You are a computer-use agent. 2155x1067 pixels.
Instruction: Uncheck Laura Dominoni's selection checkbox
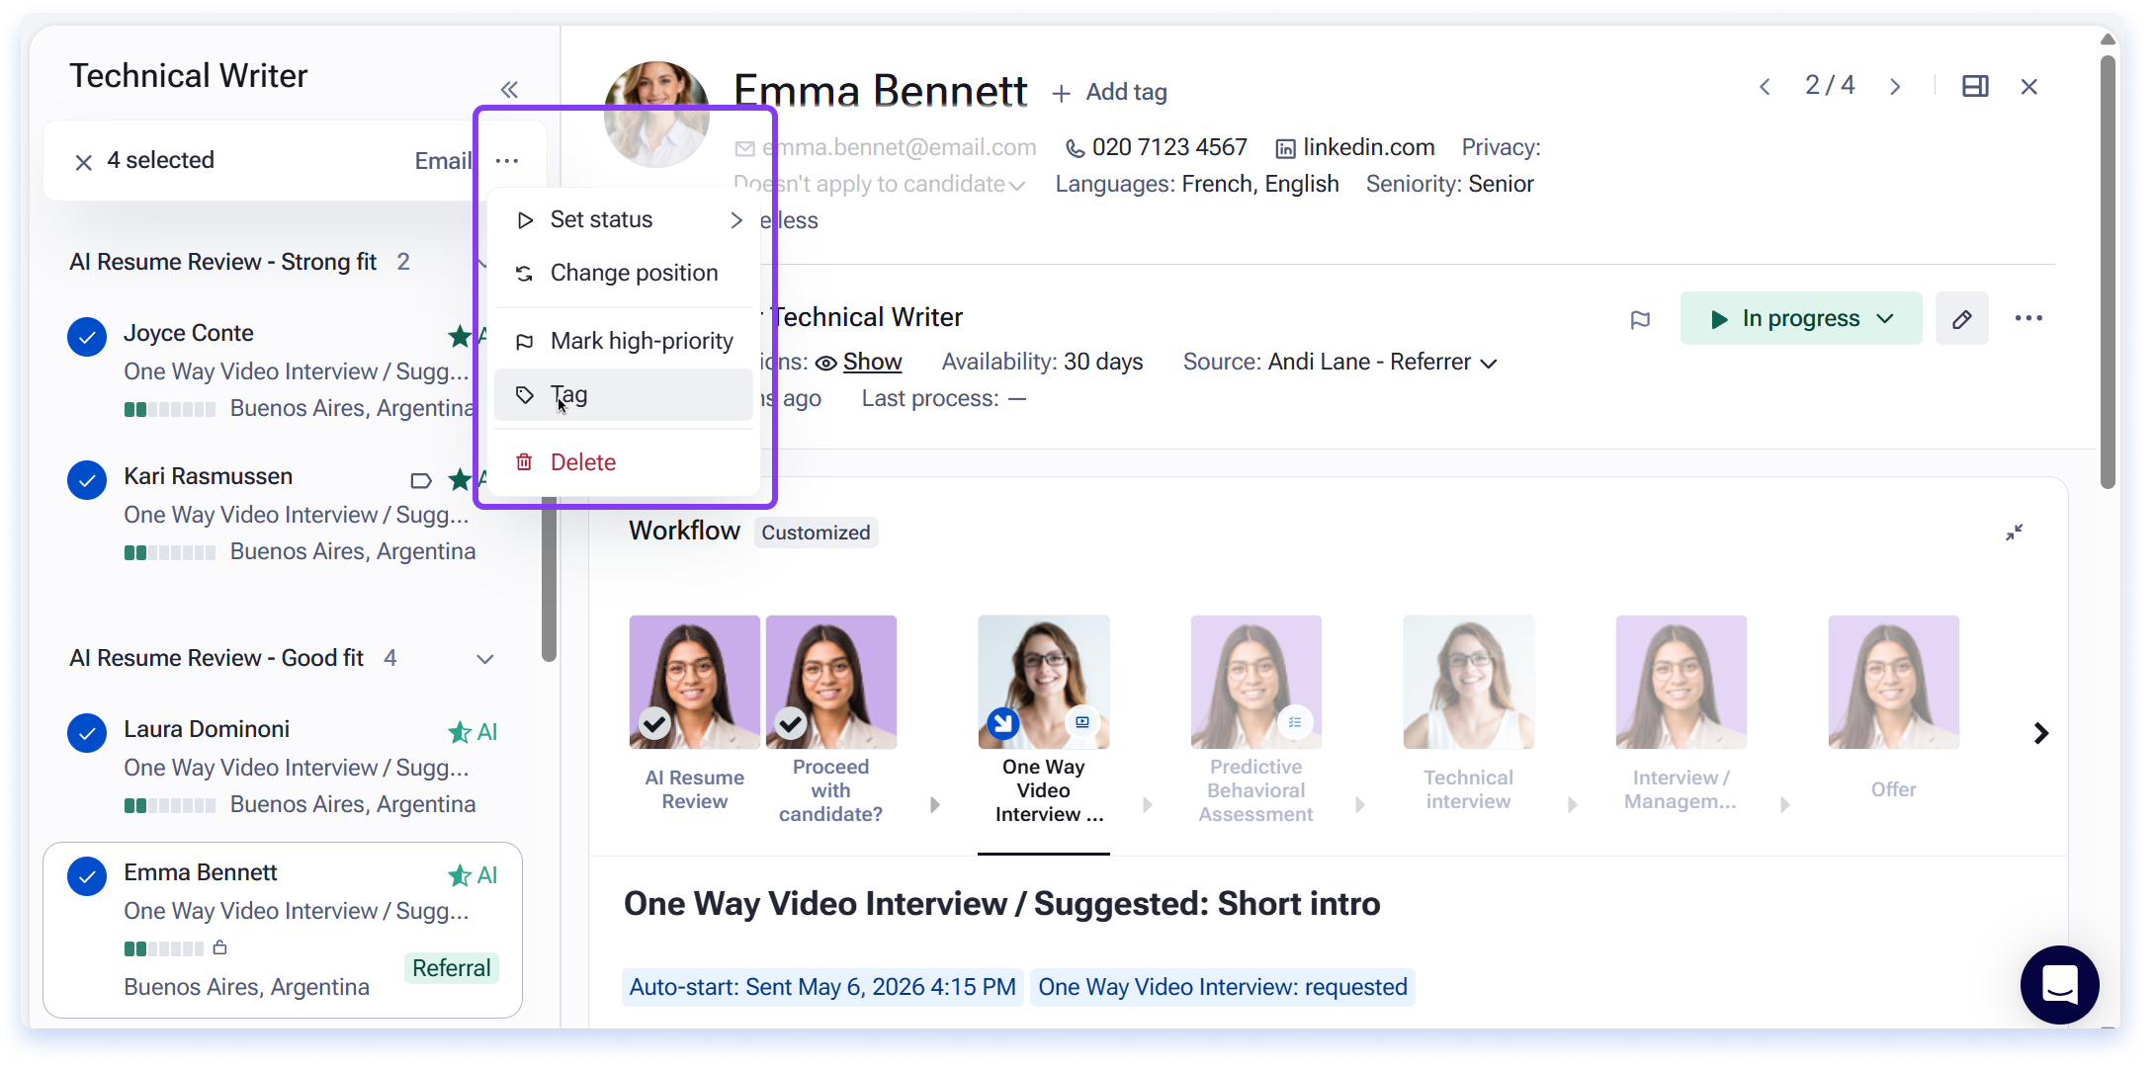click(87, 733)
